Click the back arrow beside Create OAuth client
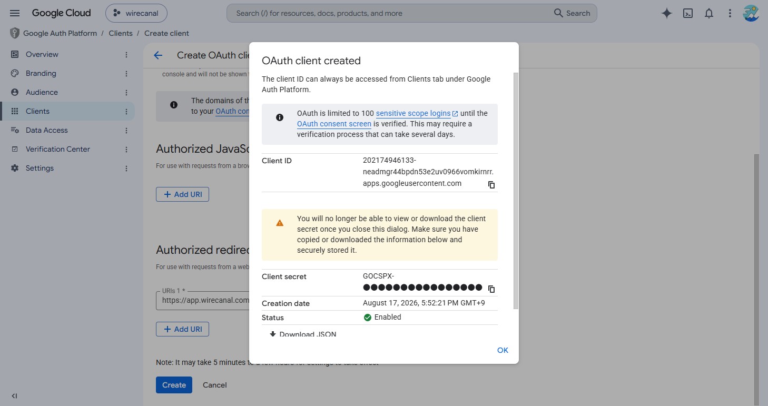 tap(158, 55)
